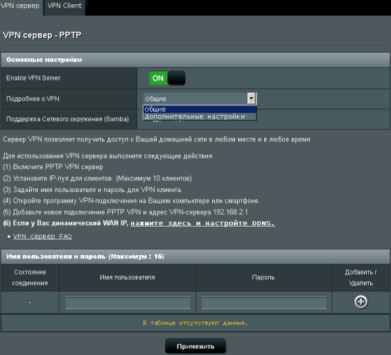
Task: Click the Имя пользователя и пароль table header
Action: click(195, 257)
